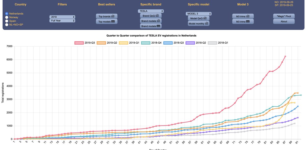Image resolution: width=306 pixels, height=150 pixels.
Task: Click the 2000 y-axis tick label
Action: click(10, 113)
